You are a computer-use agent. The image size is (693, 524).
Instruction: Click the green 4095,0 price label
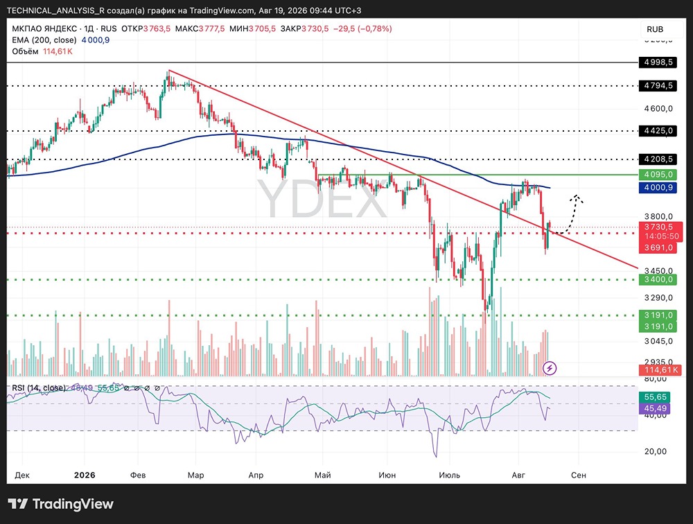coord(658,174)
